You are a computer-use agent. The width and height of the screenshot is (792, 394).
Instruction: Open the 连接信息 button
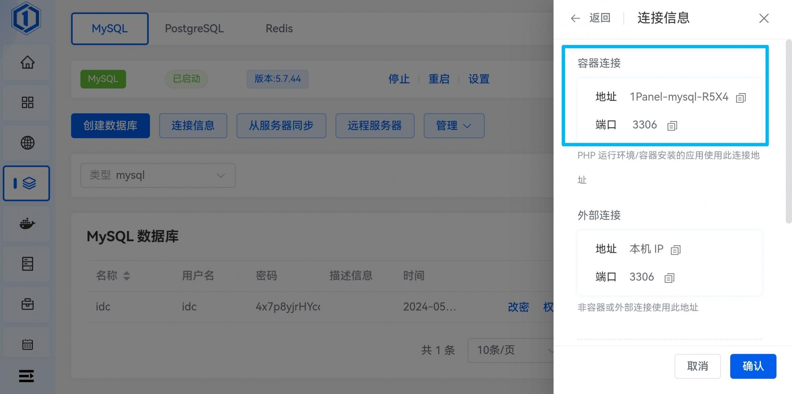193,126
